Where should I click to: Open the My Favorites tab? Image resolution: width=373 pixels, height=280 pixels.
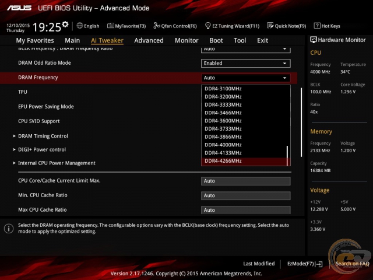click(x=35, y=40)
